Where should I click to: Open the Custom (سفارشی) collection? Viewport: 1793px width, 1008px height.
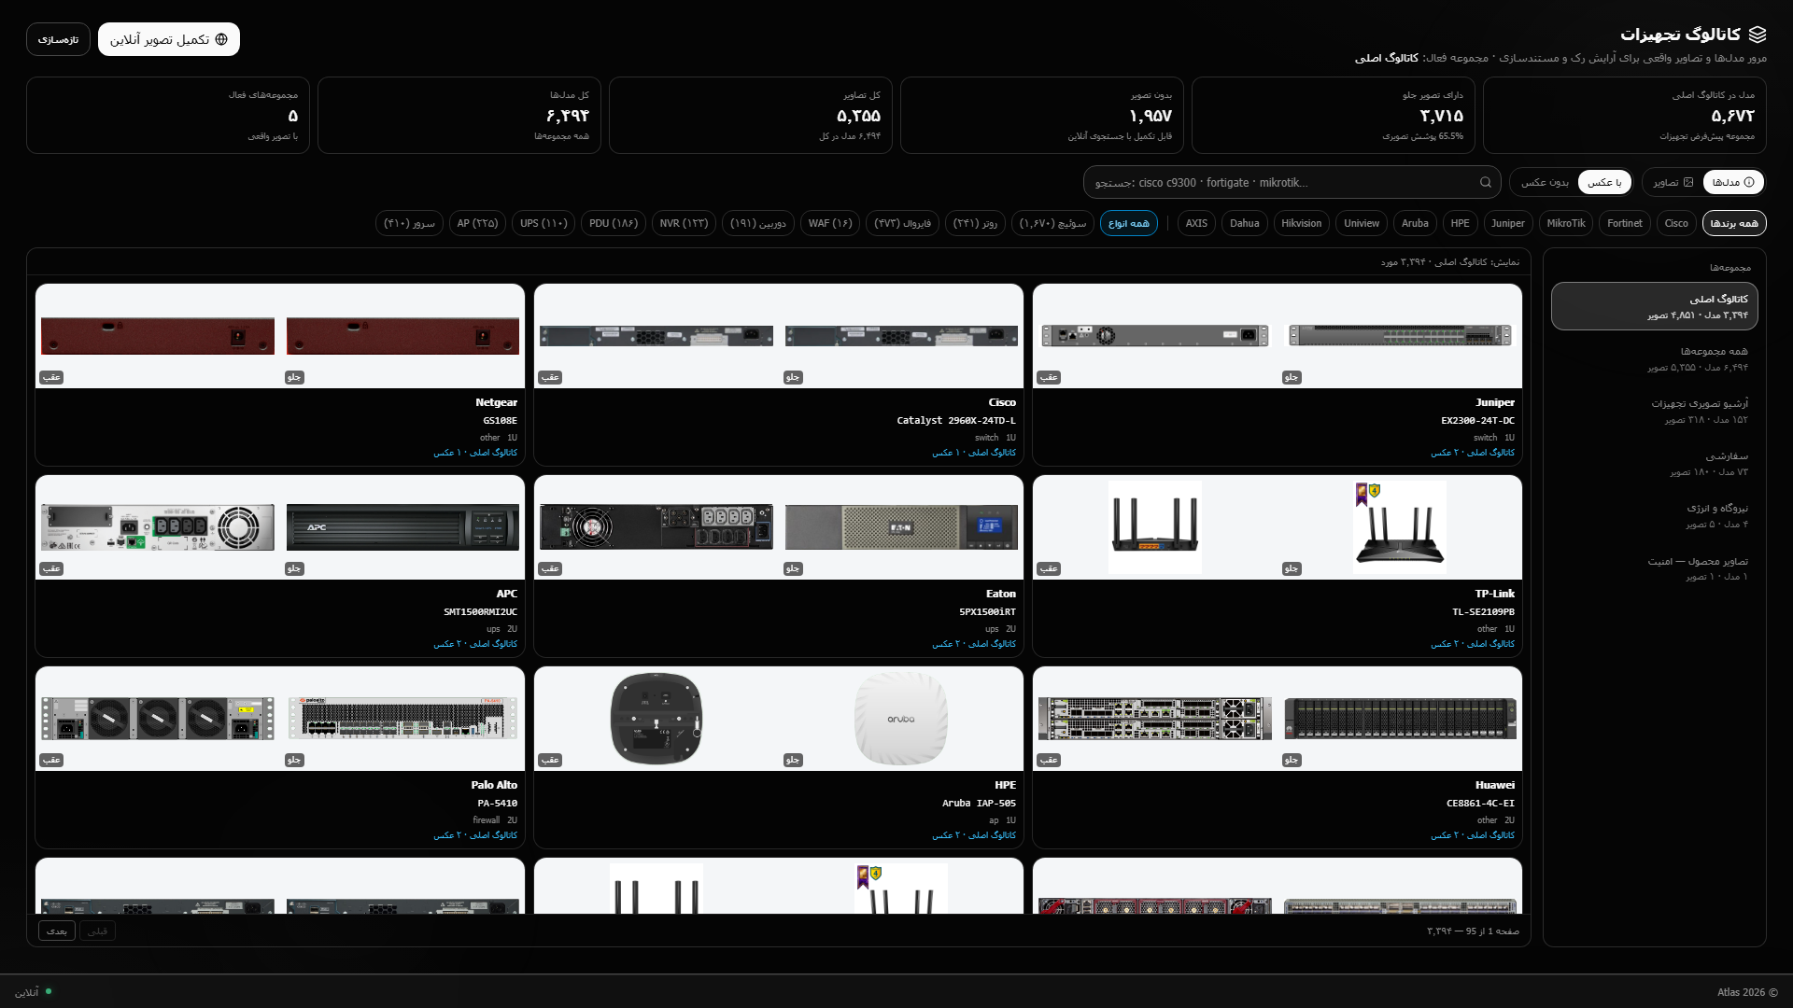tap(1654, 463)
